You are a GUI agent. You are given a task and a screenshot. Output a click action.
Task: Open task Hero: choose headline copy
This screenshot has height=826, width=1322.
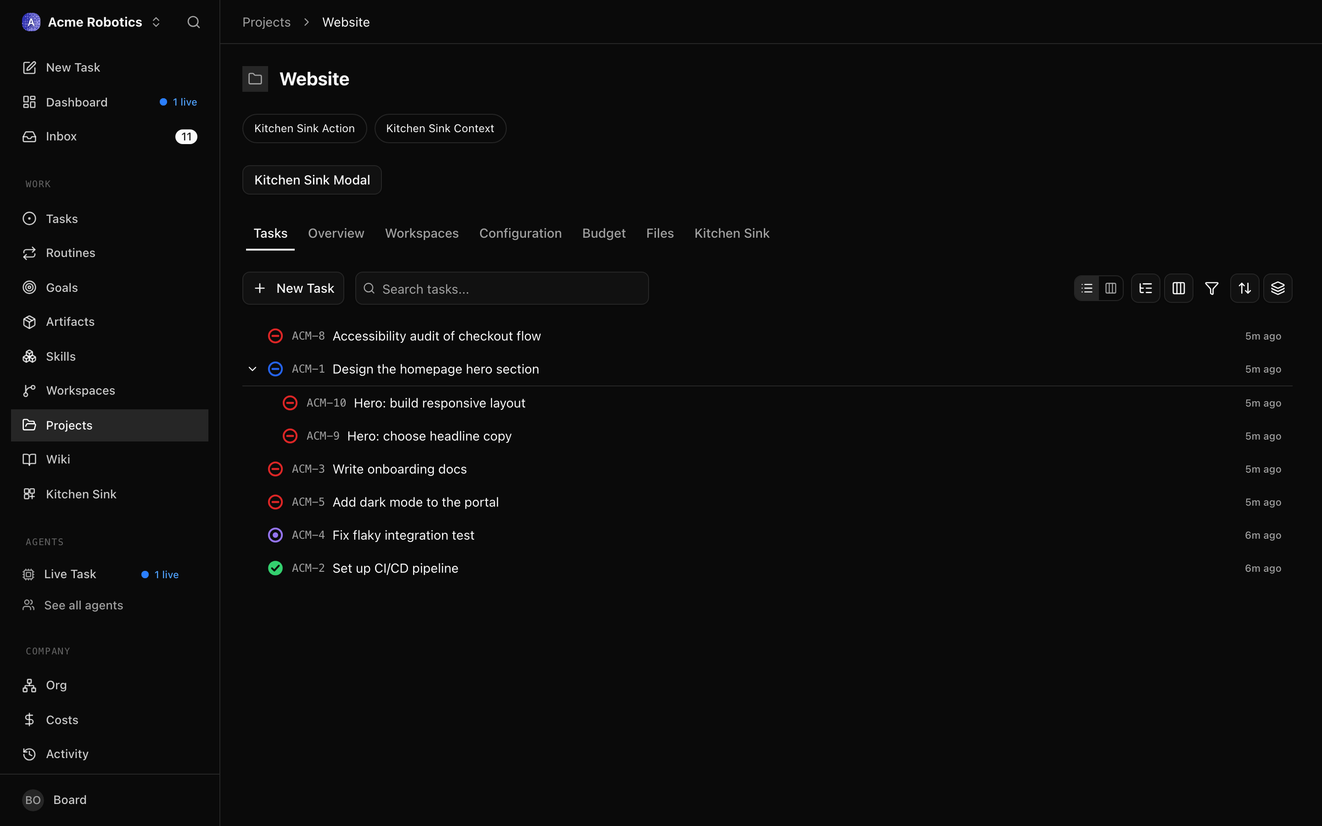click(x=767, y=436)
